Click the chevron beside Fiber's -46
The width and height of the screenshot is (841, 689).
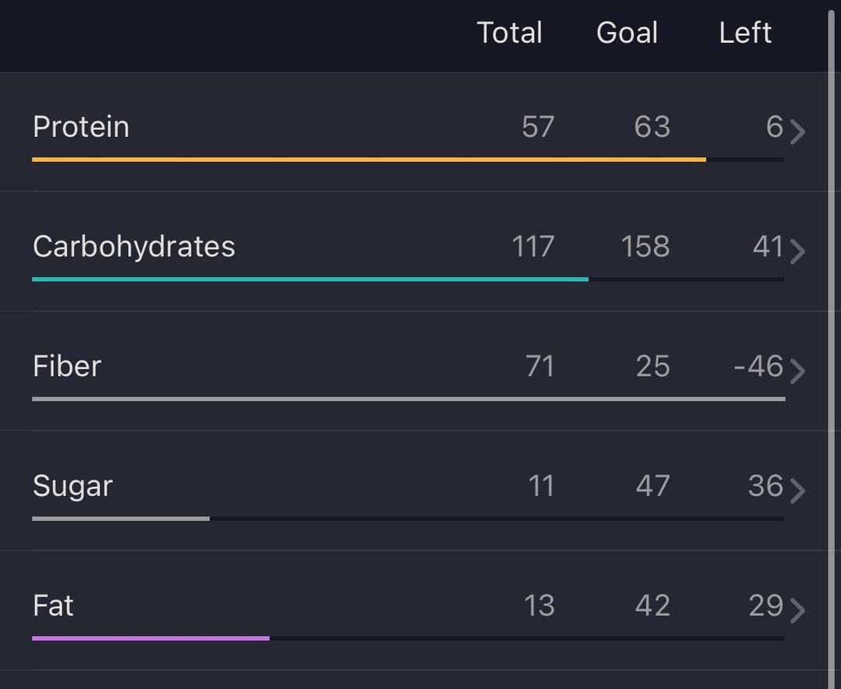pyautogui.click(x=797, y=371)
